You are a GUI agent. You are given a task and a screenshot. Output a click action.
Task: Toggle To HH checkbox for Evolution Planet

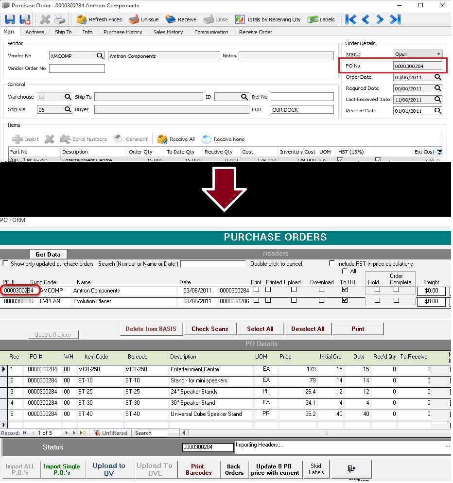tap(345, 300)
